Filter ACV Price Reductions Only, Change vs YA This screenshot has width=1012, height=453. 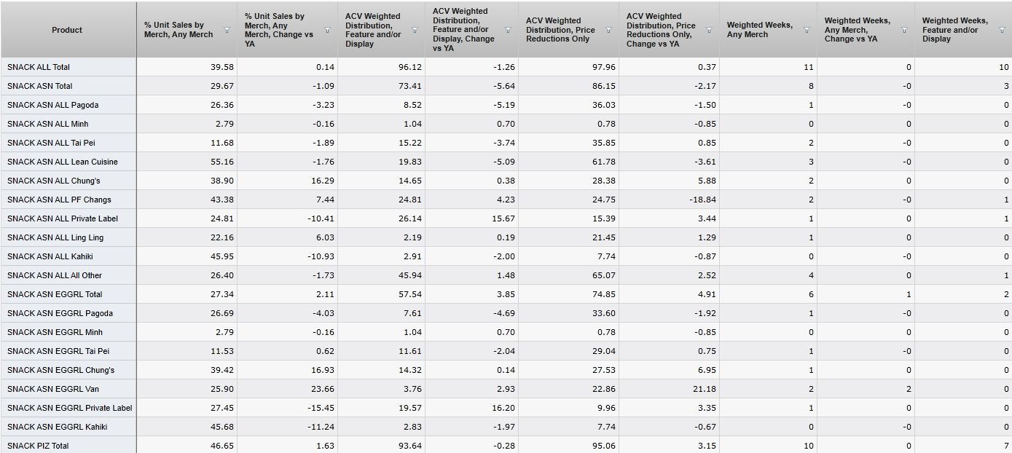coord(709,30)
